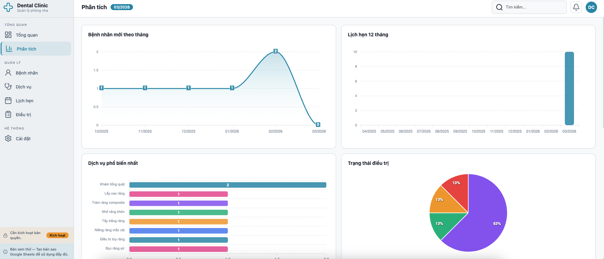Click the 02/2026 peak data point
This screenshot has height=259, width=604.
[275, 51]
